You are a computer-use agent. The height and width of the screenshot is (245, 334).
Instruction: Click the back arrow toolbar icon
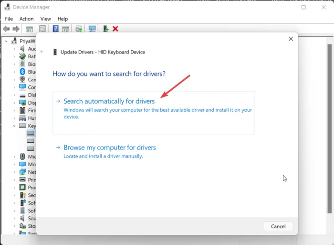[x=6, y=29]
